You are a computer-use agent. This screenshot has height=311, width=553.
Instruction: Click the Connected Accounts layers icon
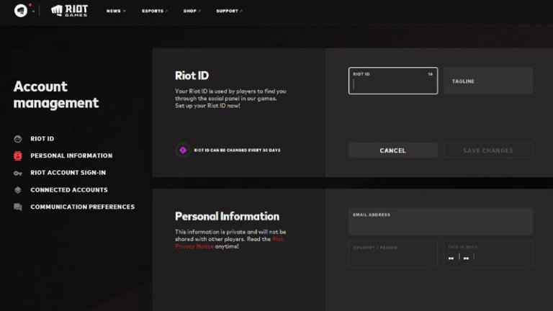[x=17, y=190]
